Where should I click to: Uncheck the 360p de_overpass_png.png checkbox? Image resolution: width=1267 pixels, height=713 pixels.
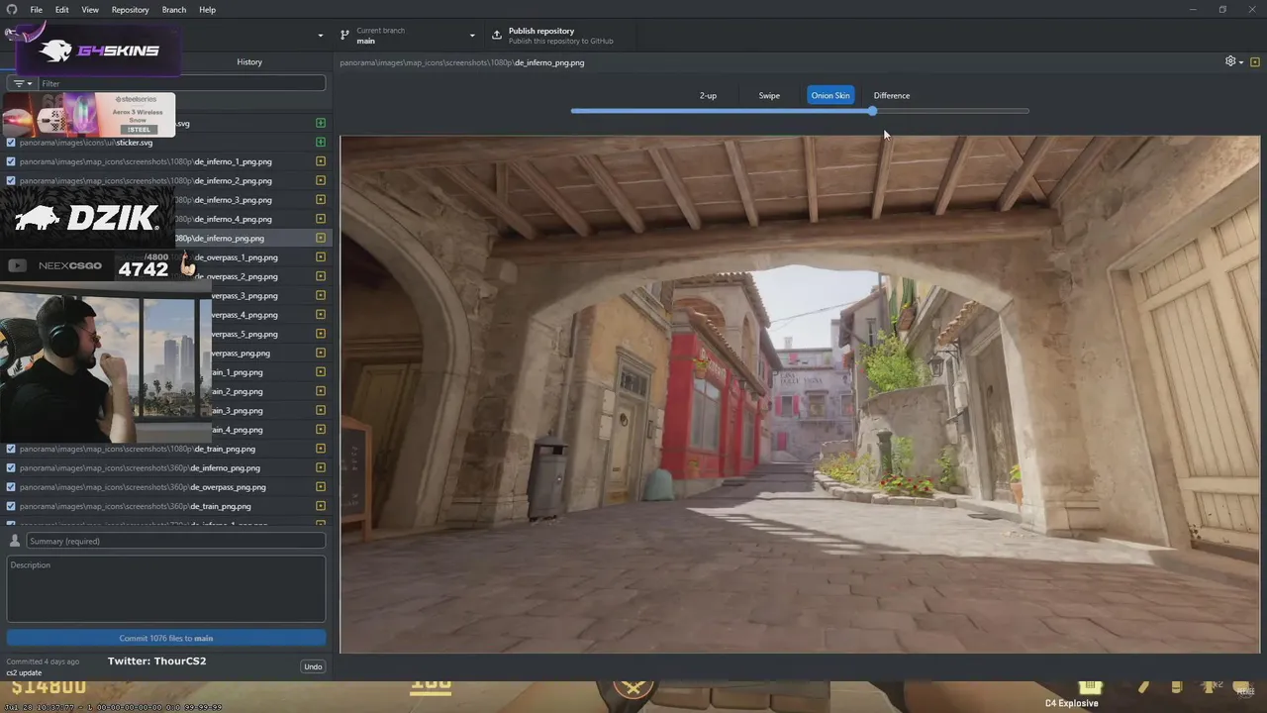11,486
